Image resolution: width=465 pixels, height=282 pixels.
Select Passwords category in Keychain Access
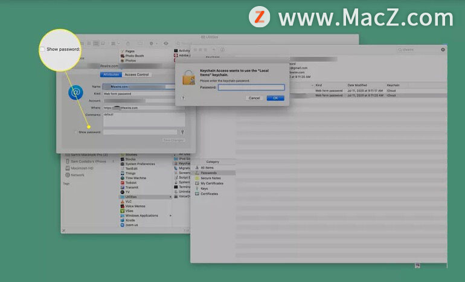coord(208,173)
